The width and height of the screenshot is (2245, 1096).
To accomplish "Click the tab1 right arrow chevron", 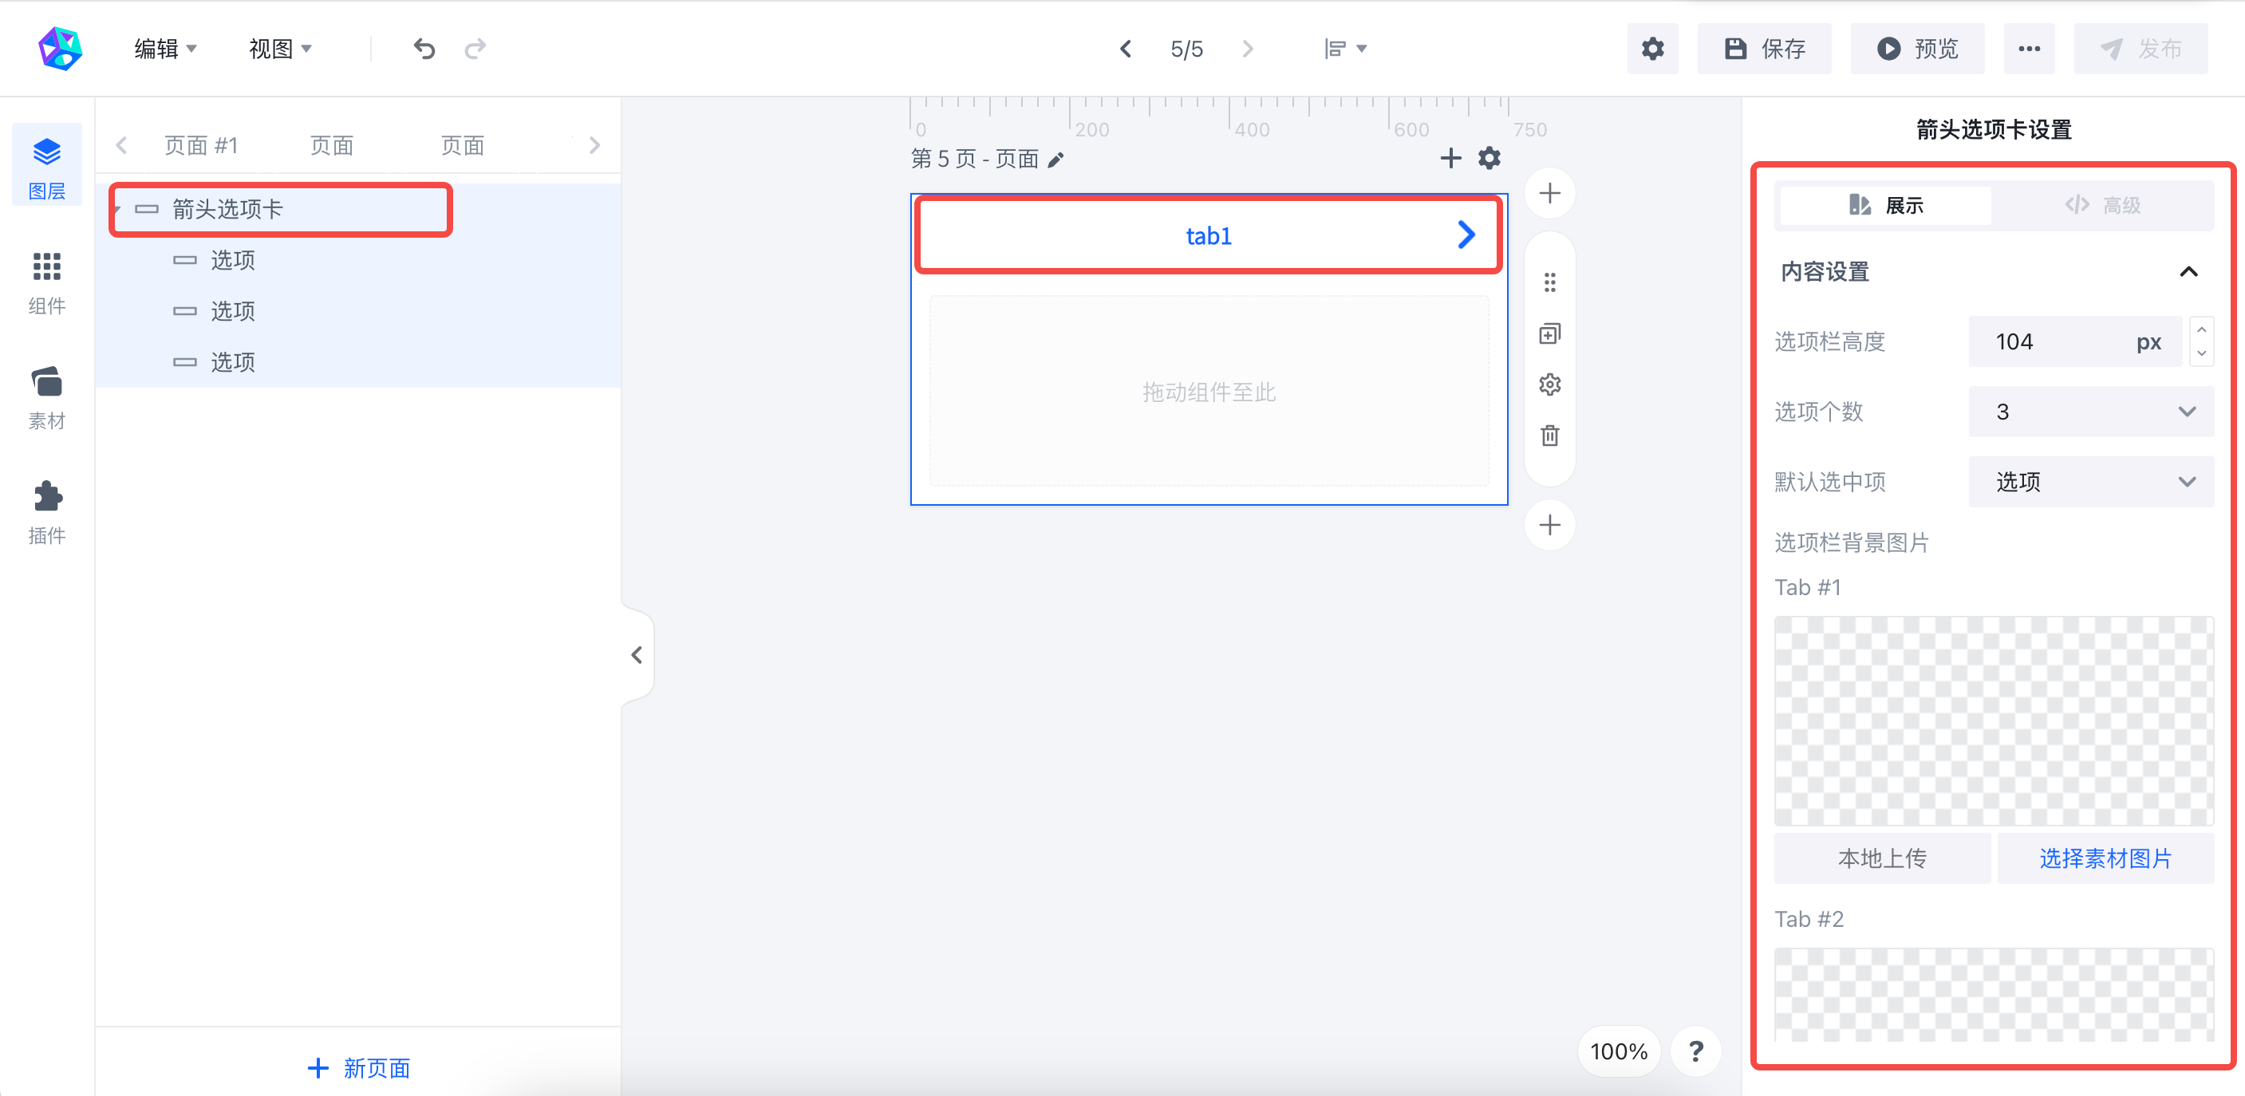I will point(1466,235).
